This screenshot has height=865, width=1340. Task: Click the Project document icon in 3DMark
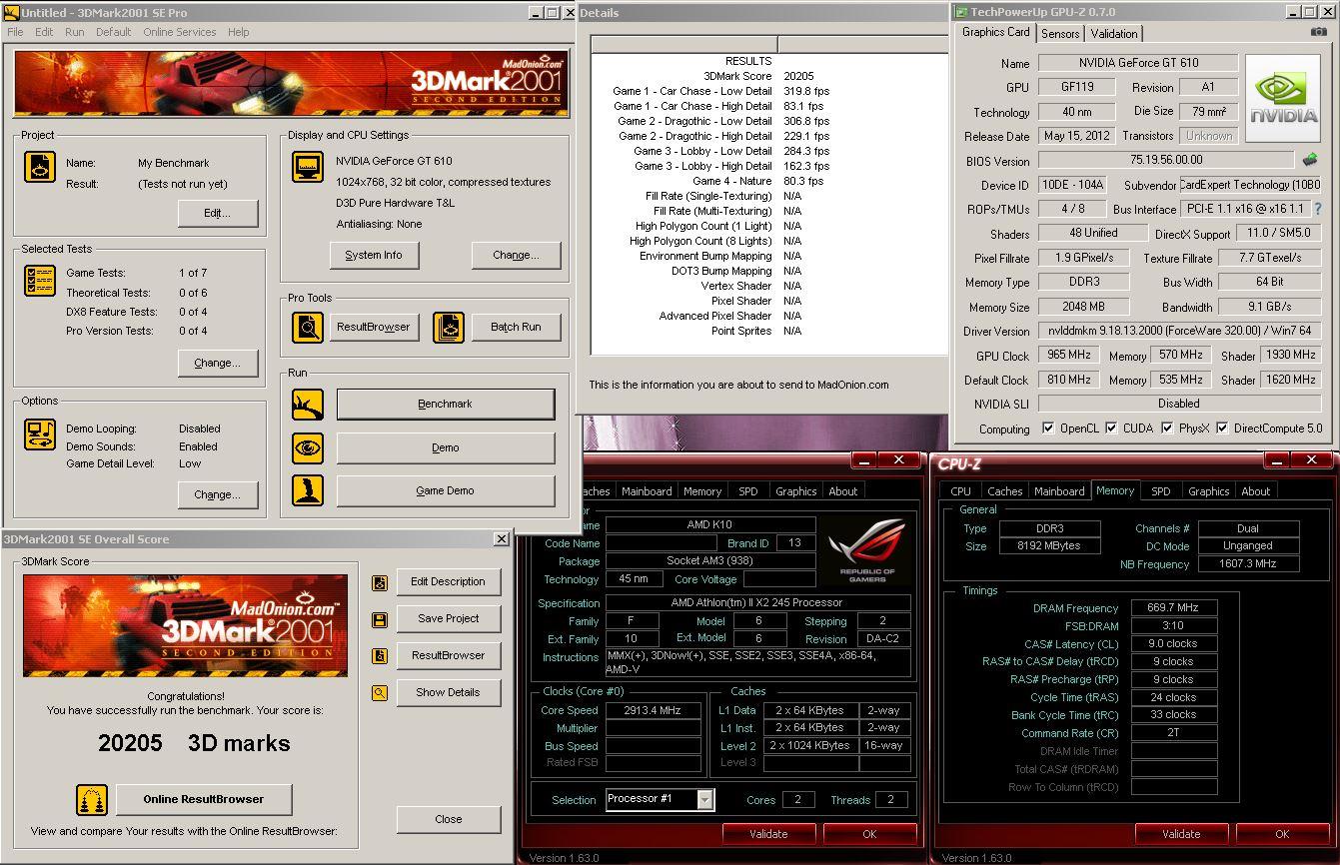pos(40,168)
